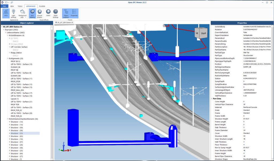Screen dimensions: 274x161
Task: Click the link icon in title bar
Action: pos(12,2)
